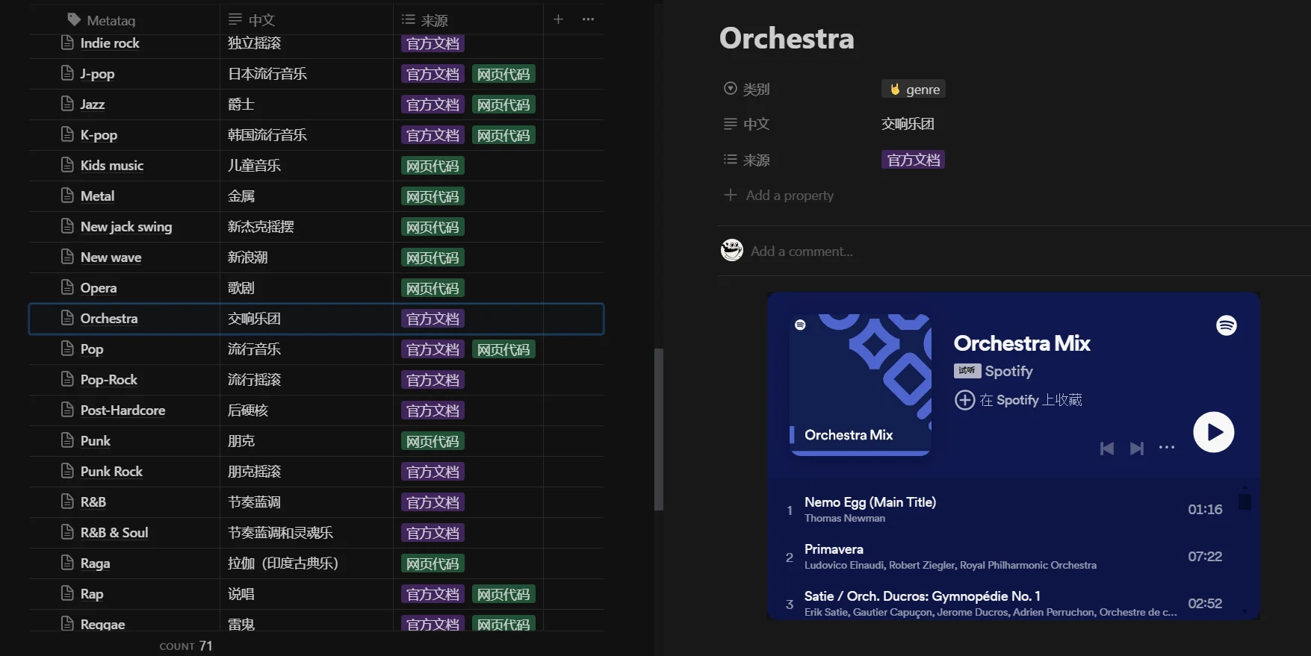1311x656 pixels.
Task: Click the Orchestra Mix cover artwork
Action: coord(861,384)
